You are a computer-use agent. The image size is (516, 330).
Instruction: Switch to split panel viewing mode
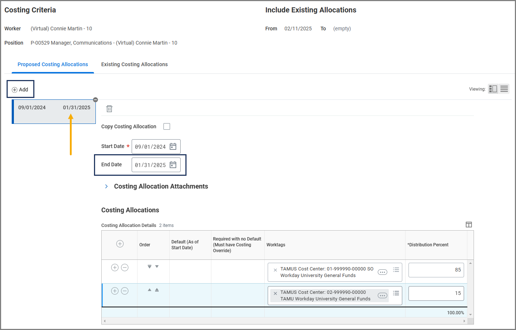click(x=493, y=89)
